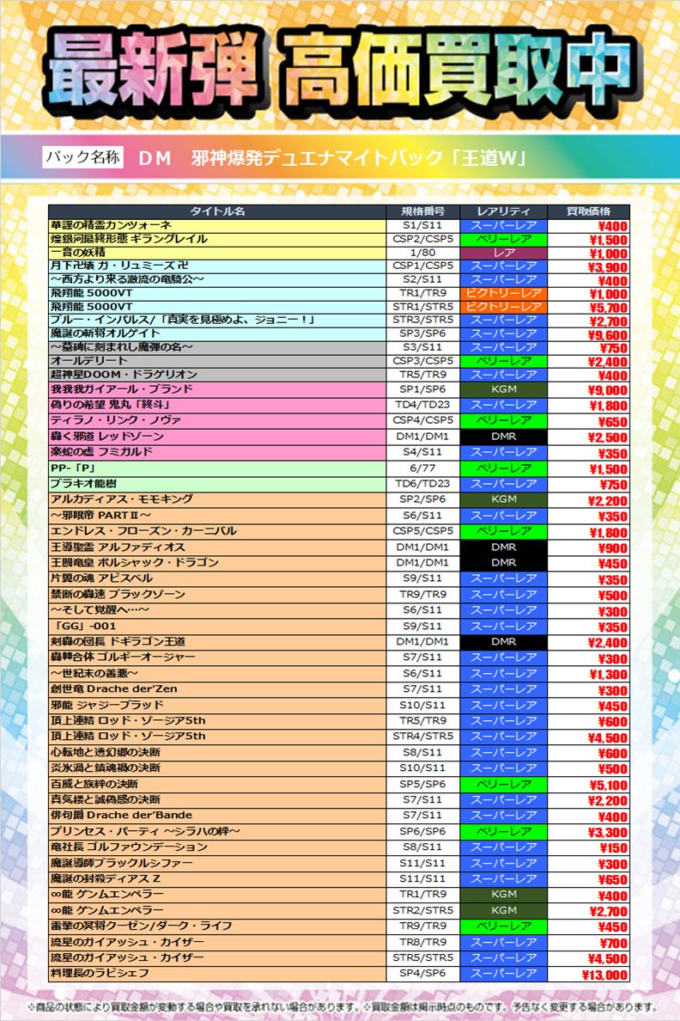Click code TR1/TR9 for 飛翔龍 5000VT
This screenshot has height=1021, width=680.
[422, 293]
